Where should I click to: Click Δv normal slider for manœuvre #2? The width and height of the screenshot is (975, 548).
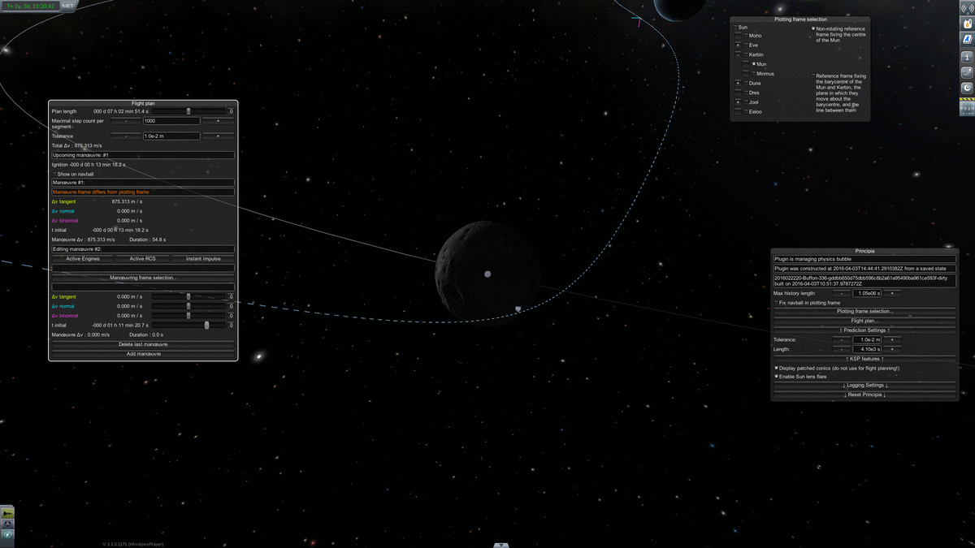pyautogui.click(x=188, y=306)
